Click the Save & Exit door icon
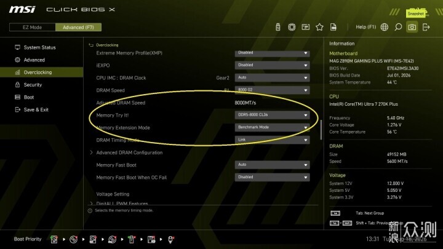This screenshot has width=443, height=249. click(x=17, y=109)
